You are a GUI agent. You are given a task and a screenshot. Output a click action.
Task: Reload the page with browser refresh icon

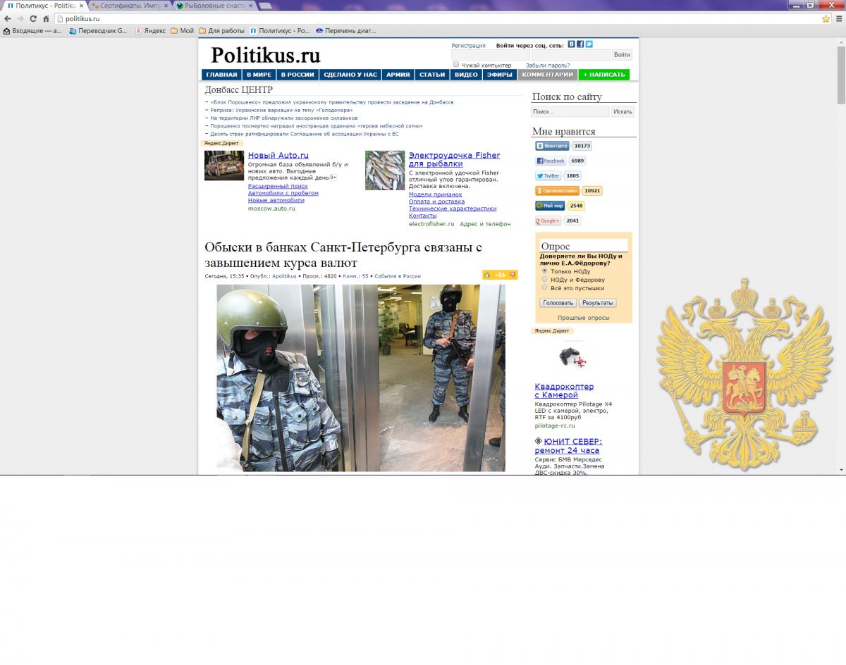tap(33, 19)
